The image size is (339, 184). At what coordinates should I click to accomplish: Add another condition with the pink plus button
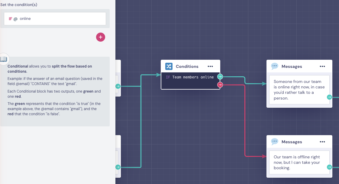coord(101,37)
